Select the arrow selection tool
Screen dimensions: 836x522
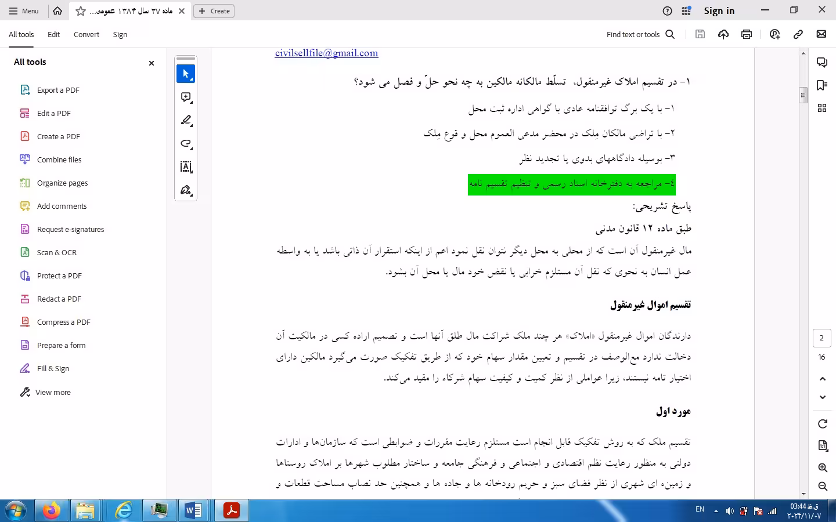tap(186, 74)
